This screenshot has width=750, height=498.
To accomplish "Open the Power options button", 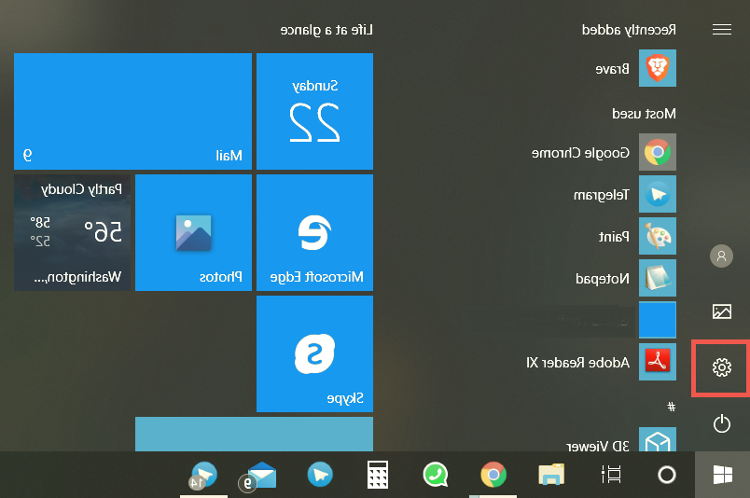I will coord(721,424).
